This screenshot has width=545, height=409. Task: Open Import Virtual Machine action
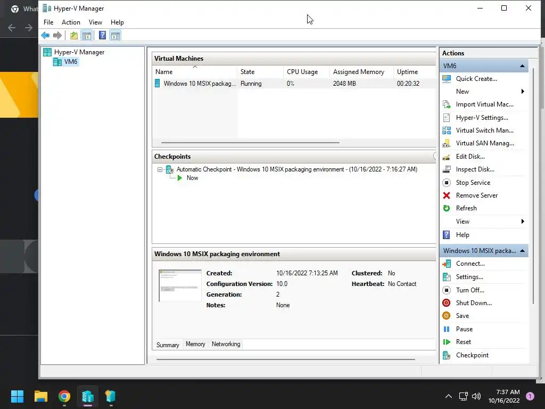pyautogui.click(x=484, y=104)
